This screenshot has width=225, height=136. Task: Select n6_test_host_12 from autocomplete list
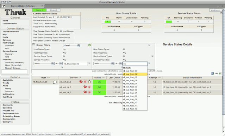(x=135, y=109)
